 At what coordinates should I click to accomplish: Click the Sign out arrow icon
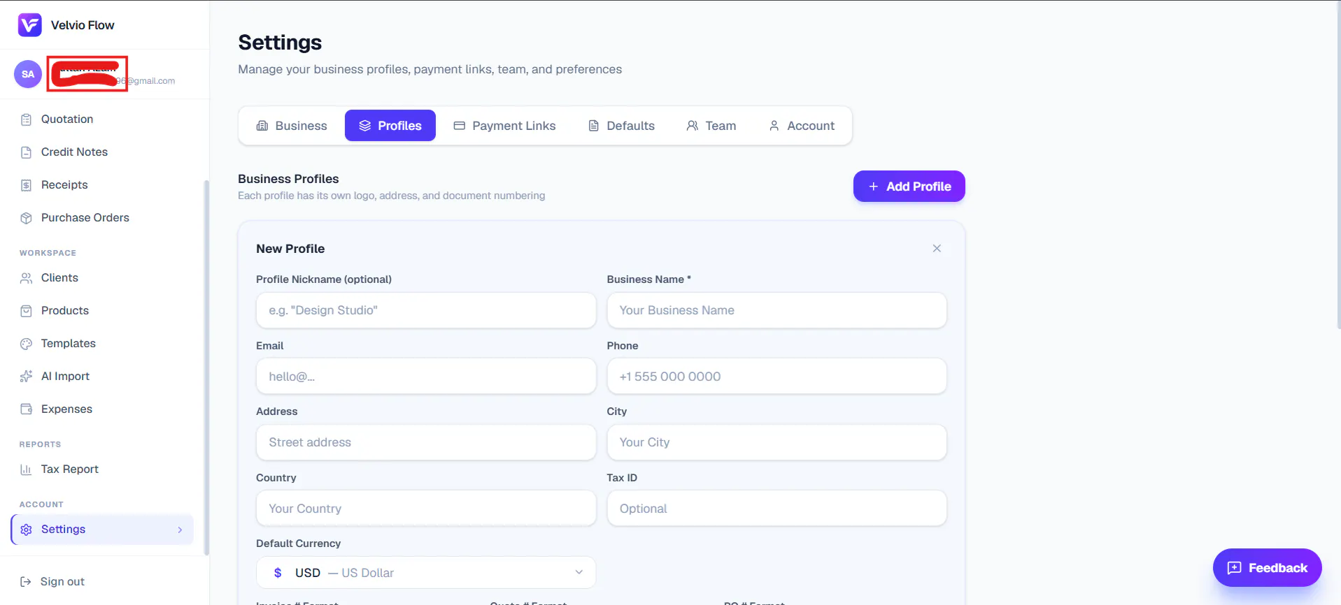(x=26, y=582)
